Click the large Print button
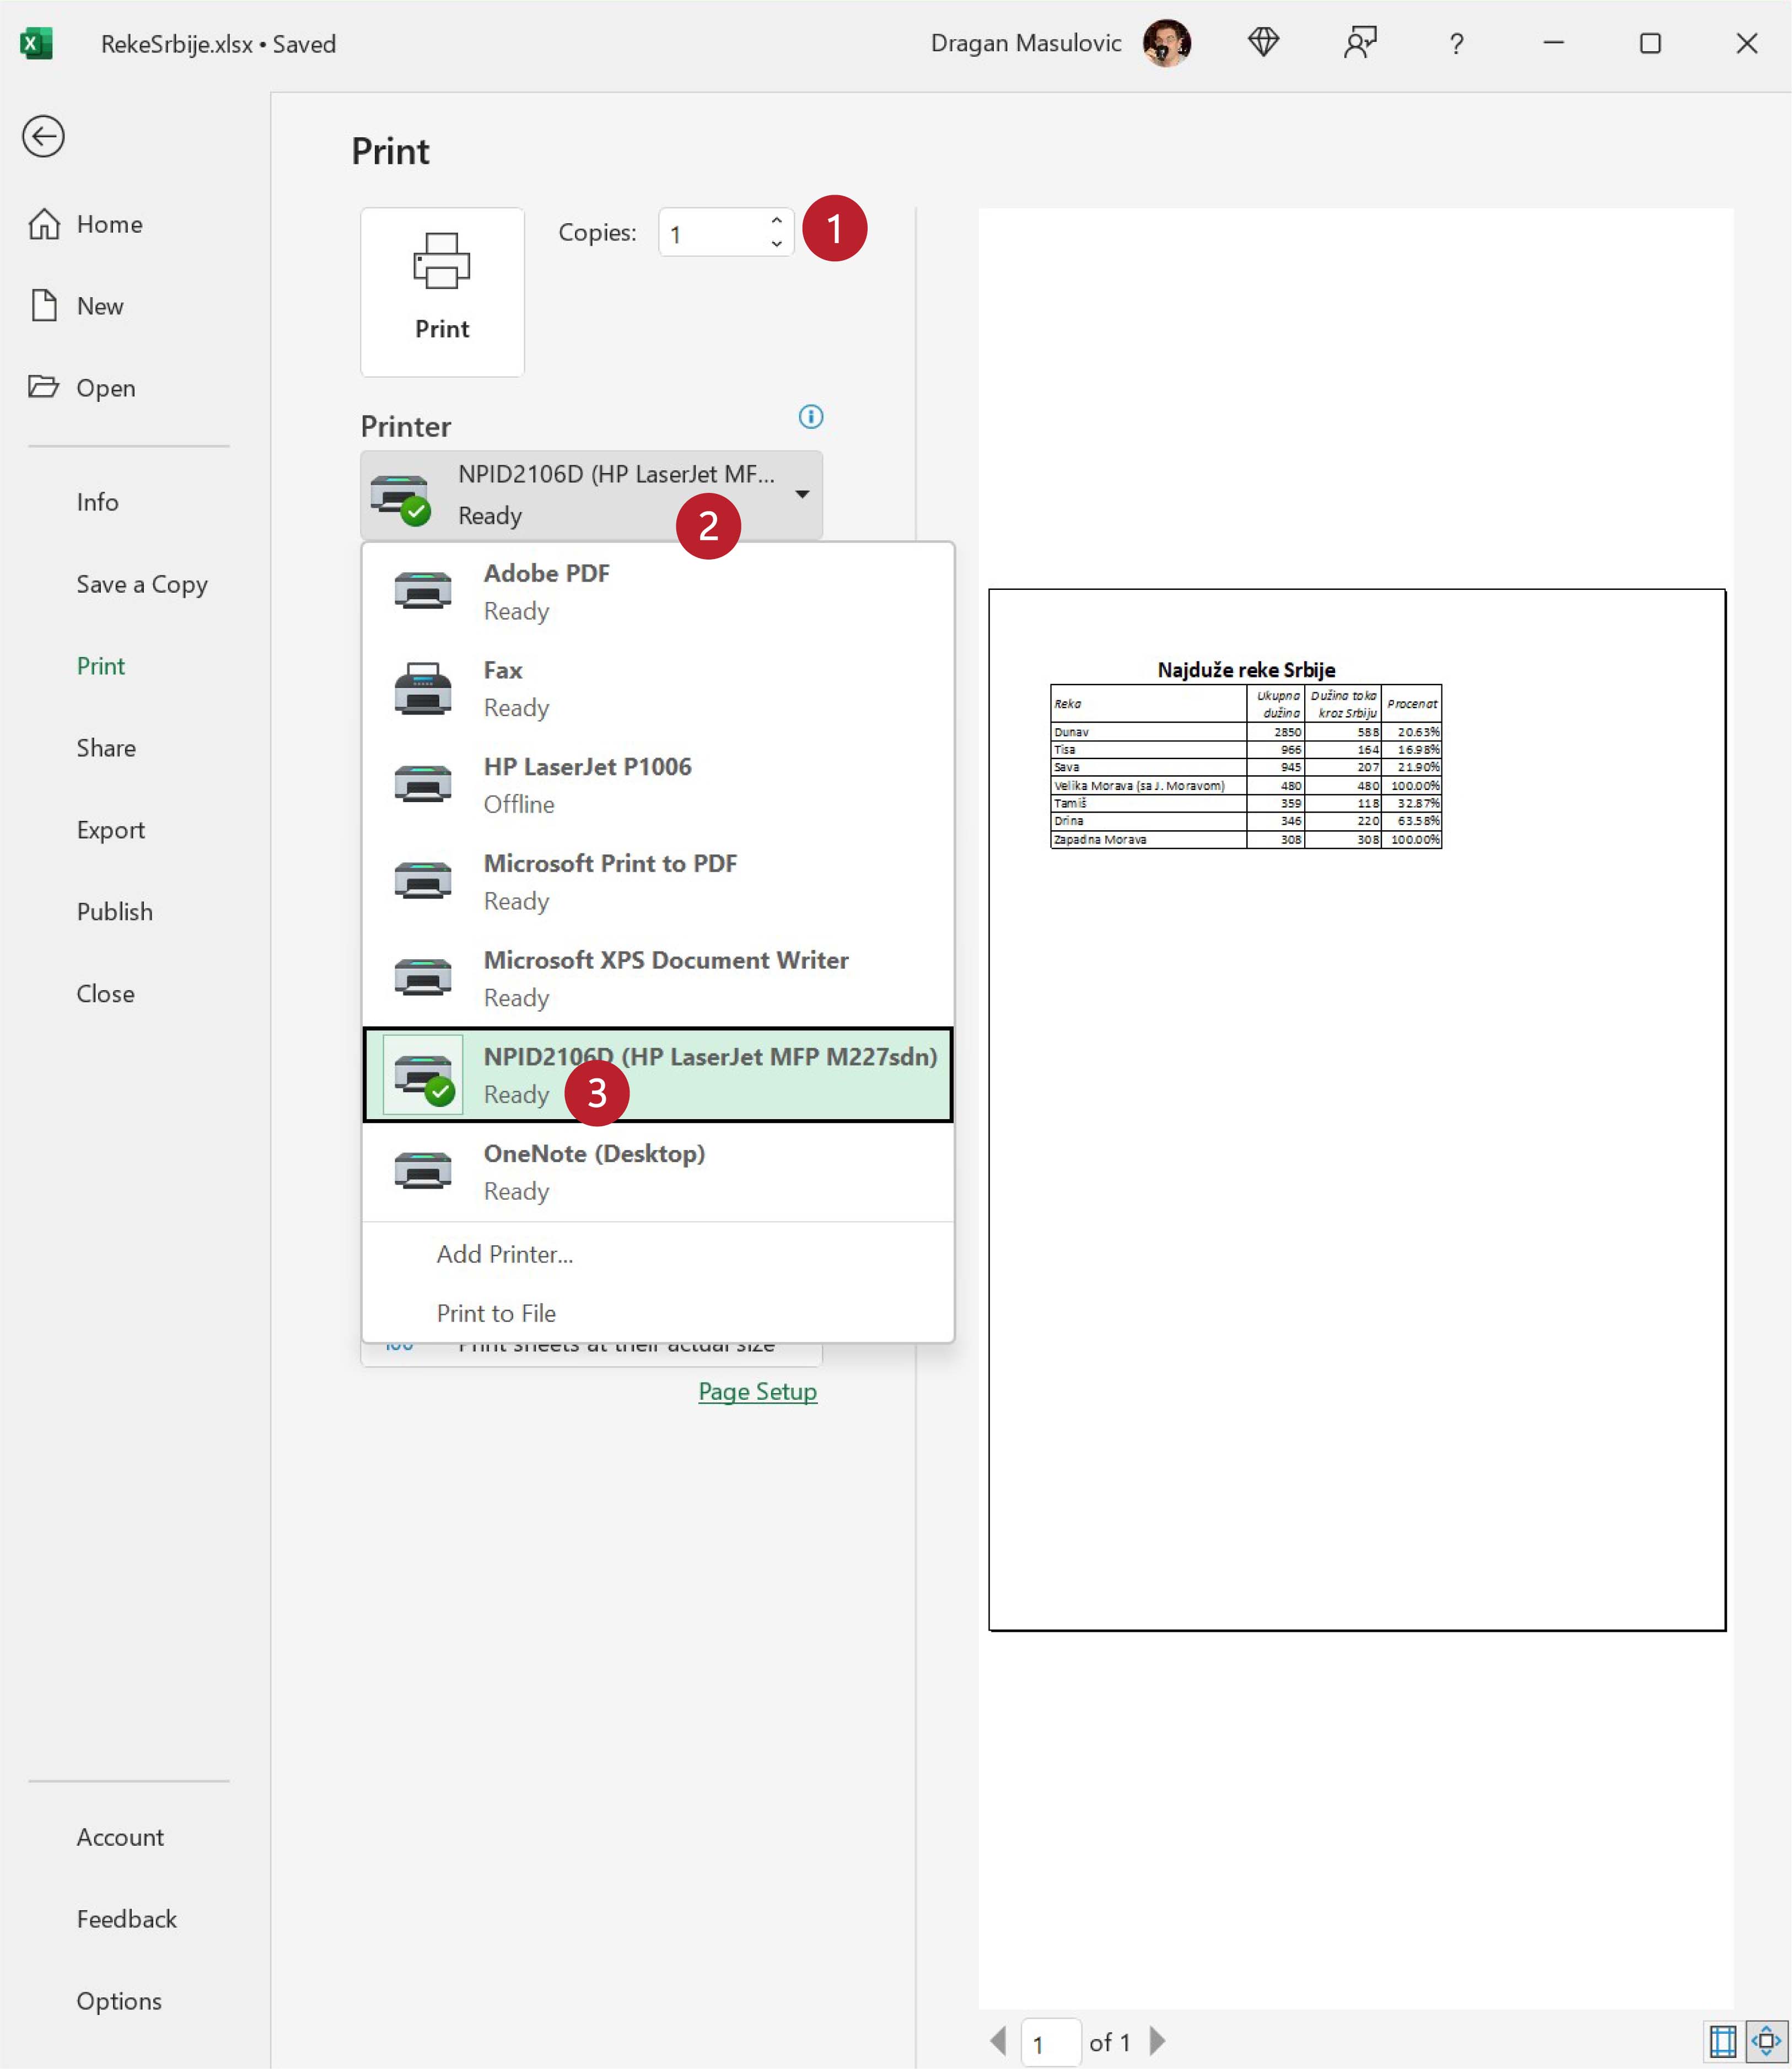This screenshot has width=1792, height=2069. [x=442, y=291]
